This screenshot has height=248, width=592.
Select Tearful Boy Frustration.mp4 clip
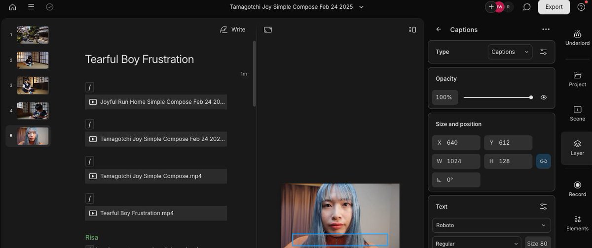tap(156, 213)
